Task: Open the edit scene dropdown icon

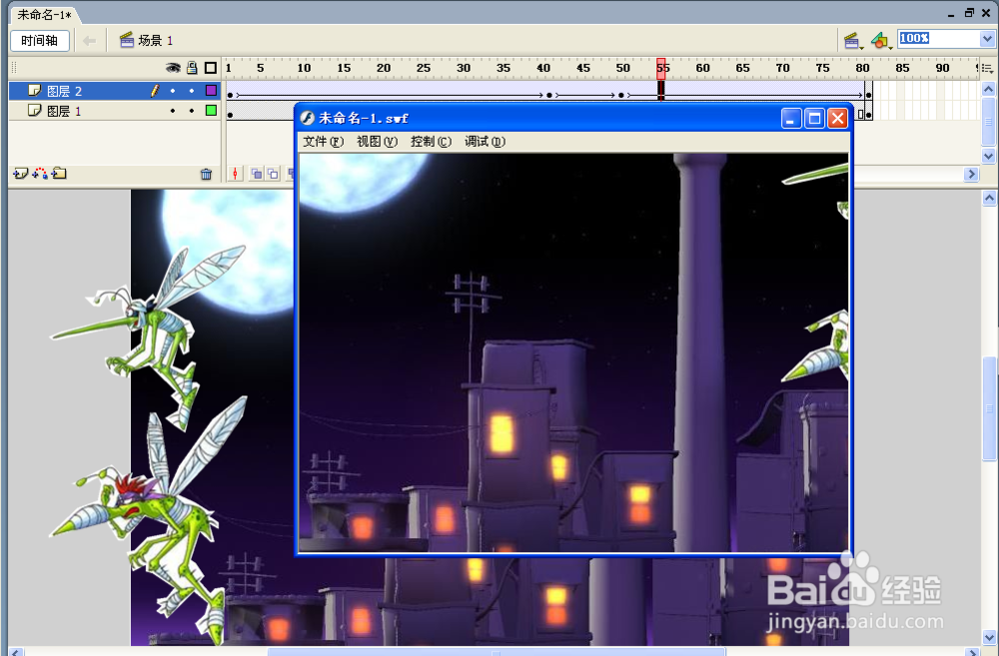Action: [x=852, y=41]
